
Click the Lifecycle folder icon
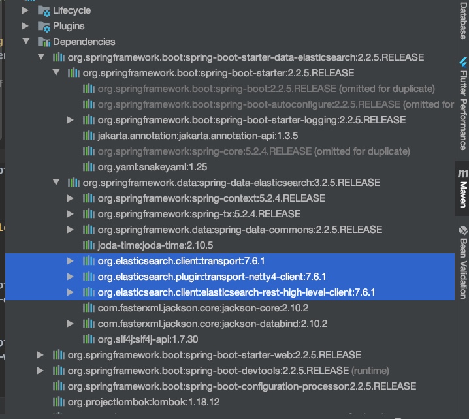pos(43,10)
